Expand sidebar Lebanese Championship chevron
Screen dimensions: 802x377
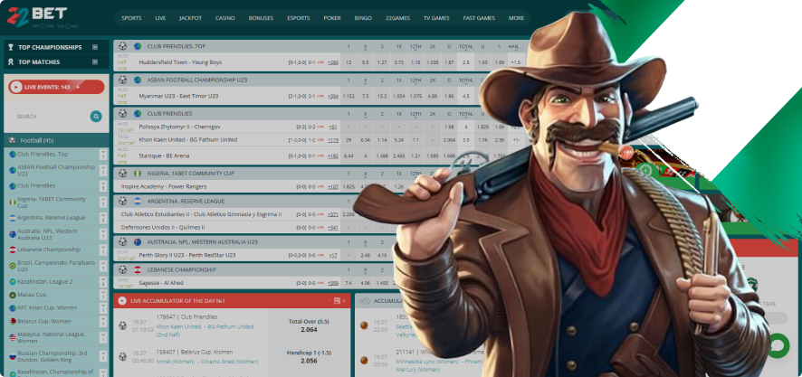point(103,250)
